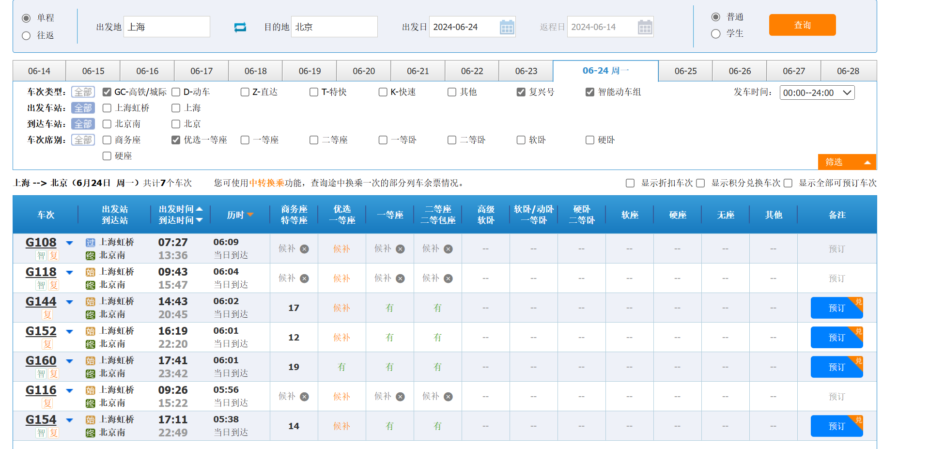Open the 发车时间 time range dropdown
Image resolution: width=929 pixels, height=449 pixels.
click(817, 93)
